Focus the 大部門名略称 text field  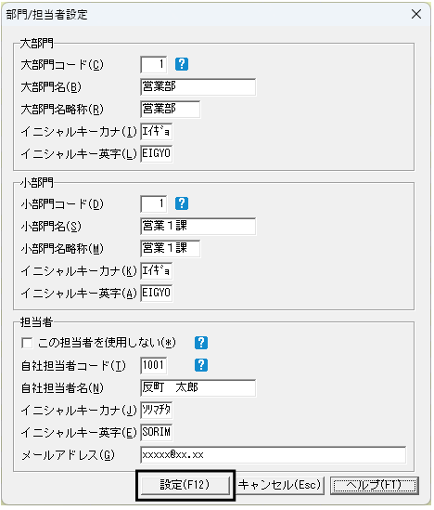(171, 109)
